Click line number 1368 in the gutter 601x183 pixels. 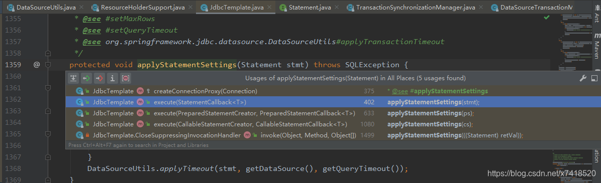(x=13, y=168)
